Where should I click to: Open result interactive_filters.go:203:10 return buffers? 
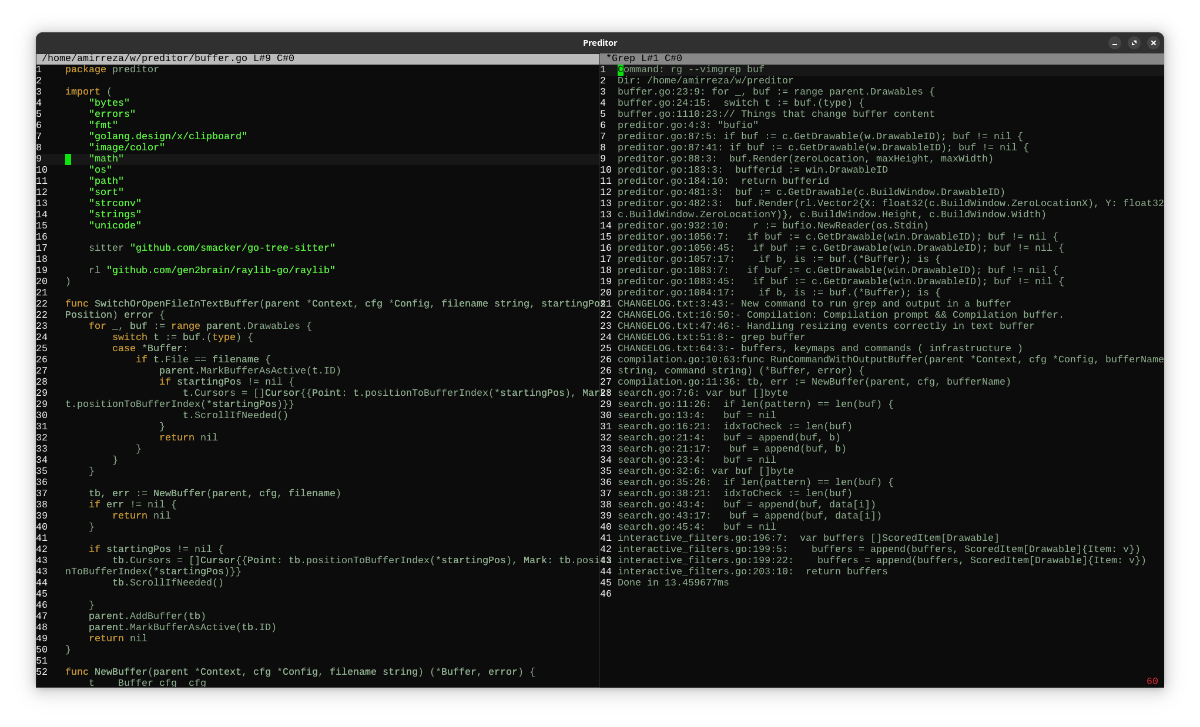pyautogui.click(x=752, y=572)
